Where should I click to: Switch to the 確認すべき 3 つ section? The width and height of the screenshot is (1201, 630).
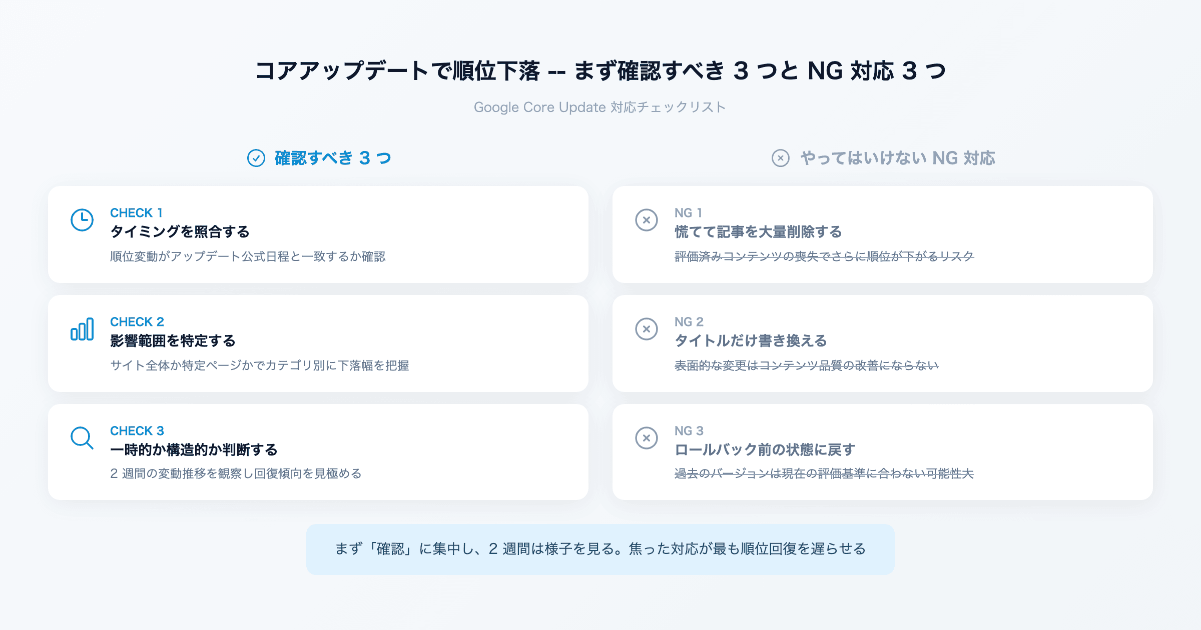coord(332,158)
